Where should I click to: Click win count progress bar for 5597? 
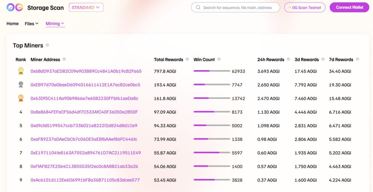(x=212, y=153)
